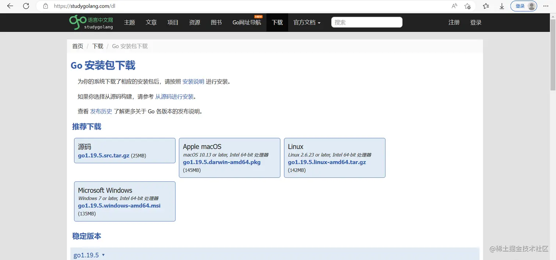Go to 下载 breadcrumb link
This screenshot has width=556, height=260.
pyautogui.click(x=98, y=46)
